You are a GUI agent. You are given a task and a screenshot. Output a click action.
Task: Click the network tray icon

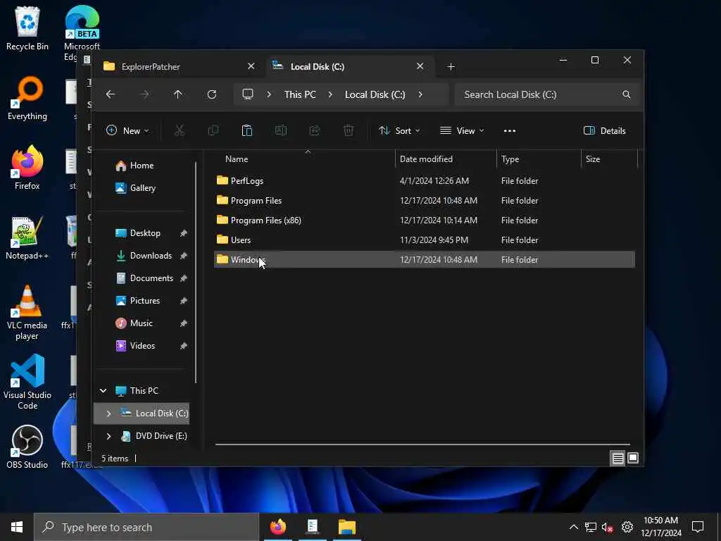[x=591, y=527]
